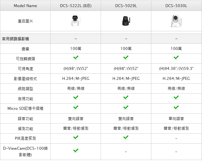202x161 pixels.
Task: Click the 夜視功能 row label
Action: tap(25, 99)
